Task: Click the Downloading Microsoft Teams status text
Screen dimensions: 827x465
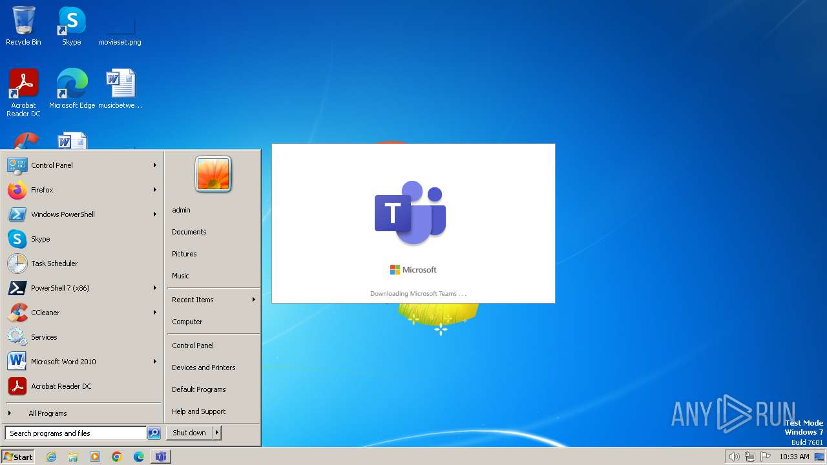Action: (418, 294)
